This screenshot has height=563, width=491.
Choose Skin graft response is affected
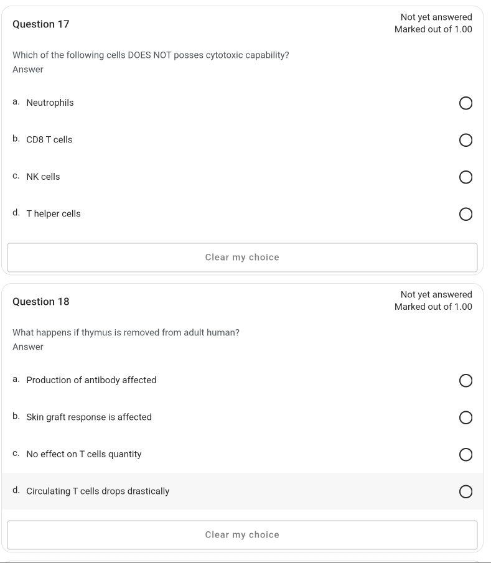click(465, 417)
